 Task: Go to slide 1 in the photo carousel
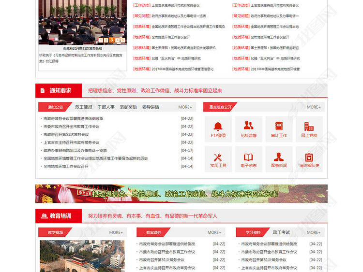tap(101, 40)
